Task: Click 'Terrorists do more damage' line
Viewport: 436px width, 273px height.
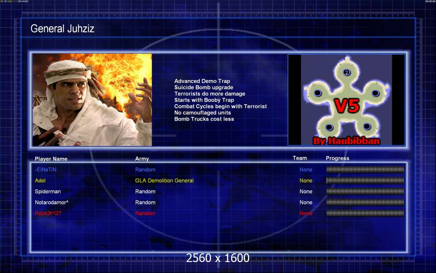Action: click(210, 94)
